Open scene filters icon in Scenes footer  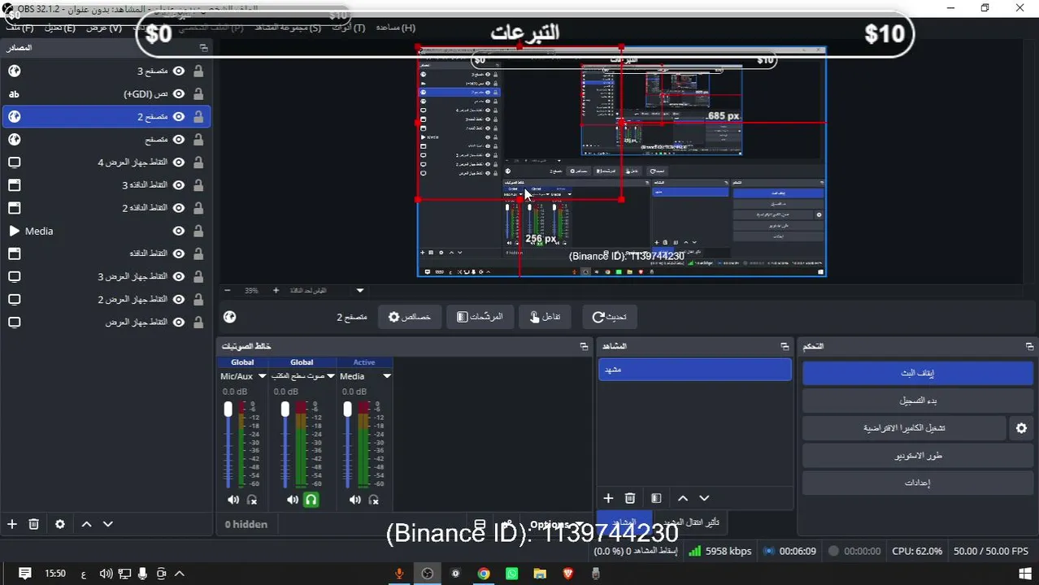656,498
